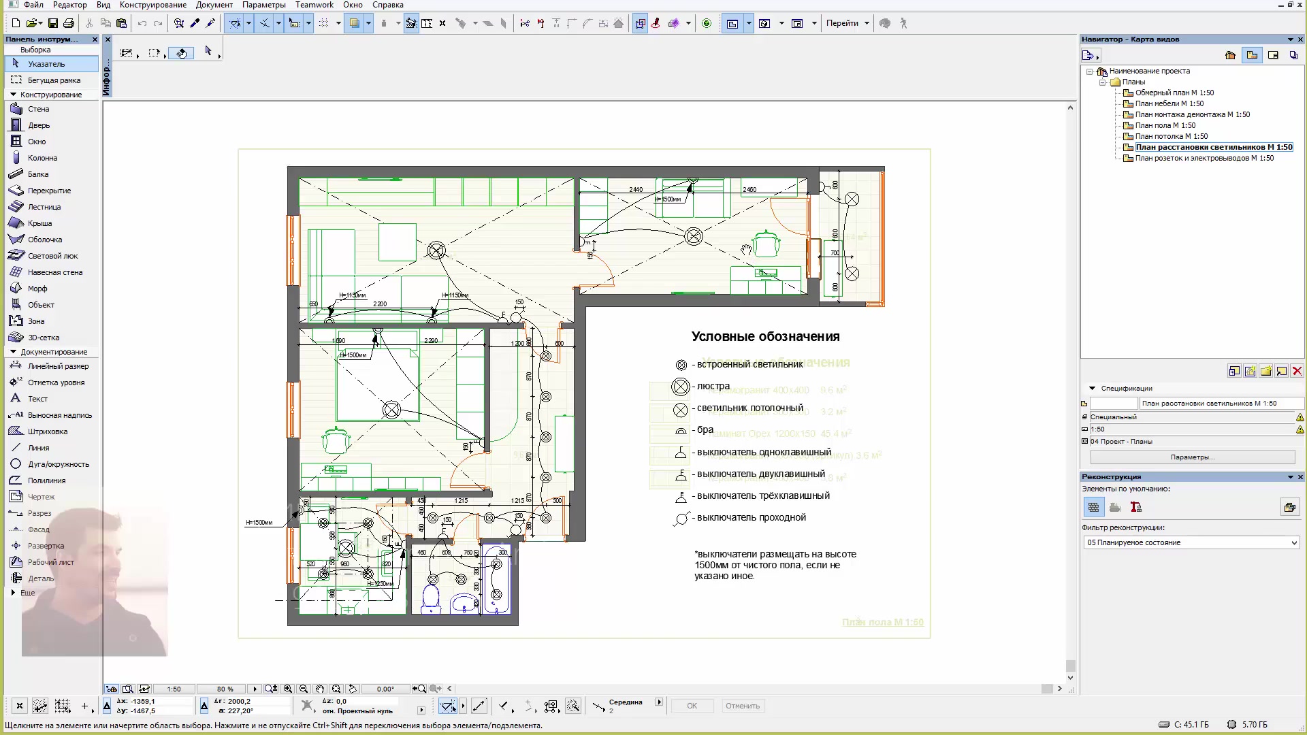Expand the Еще section
This screenshot has height=735, width=1307.
[x=13, y=593]
